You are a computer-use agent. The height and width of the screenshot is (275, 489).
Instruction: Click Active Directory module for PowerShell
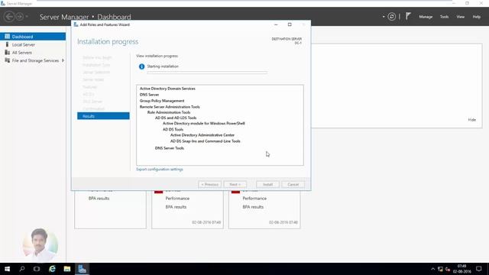[204, 124]
